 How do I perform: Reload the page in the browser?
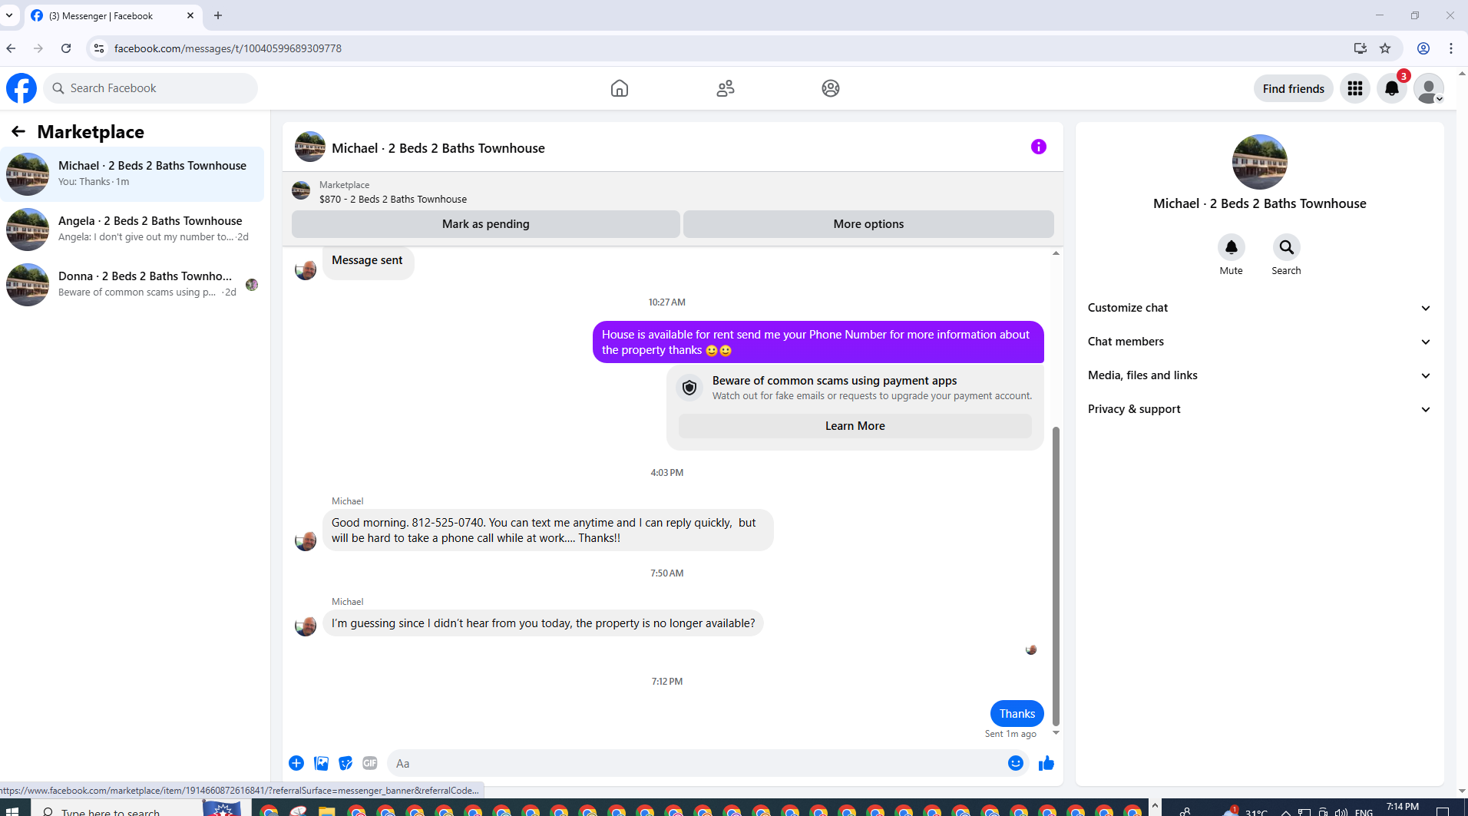pyautogui.click(x=66, y=48)
